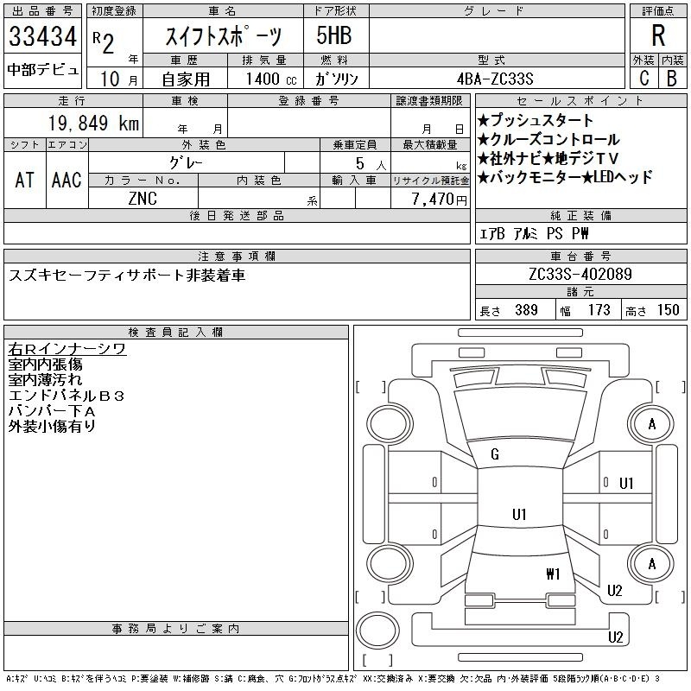Click the W1 mark on the rear hatch
Viewport: 691px width, 691px height.
coord(553,573)
